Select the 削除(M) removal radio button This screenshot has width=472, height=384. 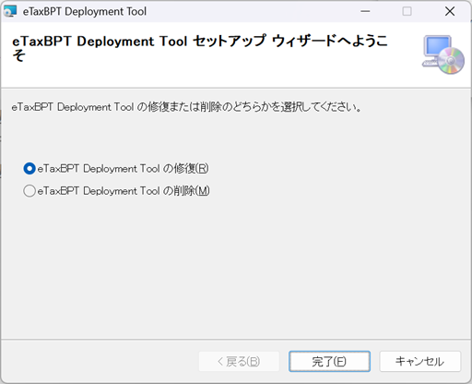[29, 191]
